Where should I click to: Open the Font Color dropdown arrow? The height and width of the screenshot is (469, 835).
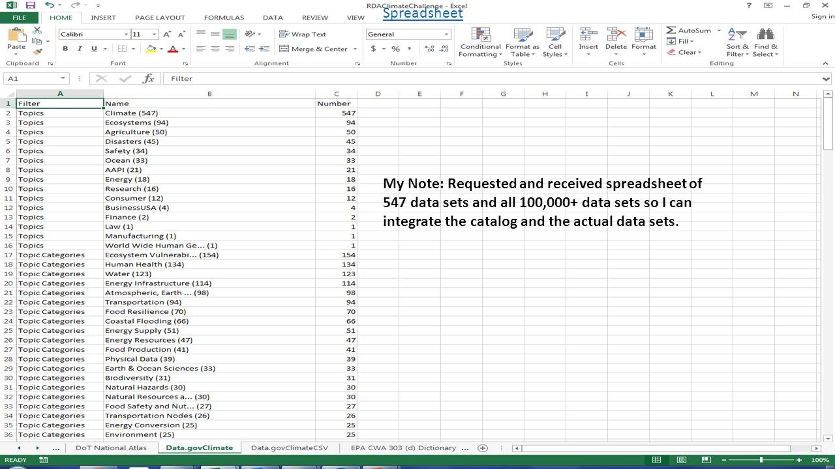coord(183,49)
